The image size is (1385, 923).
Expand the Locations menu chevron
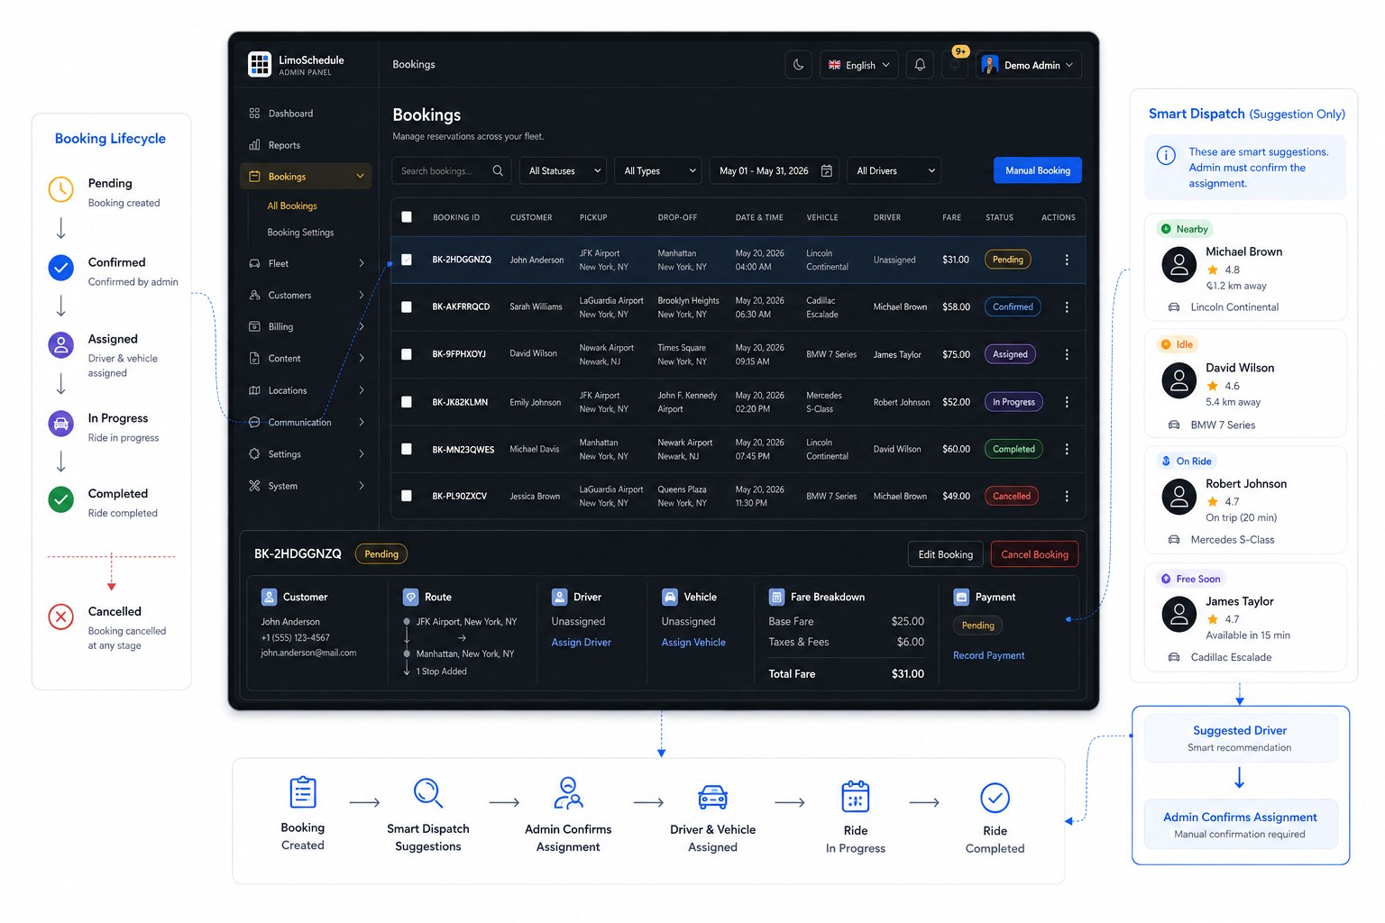362,390
